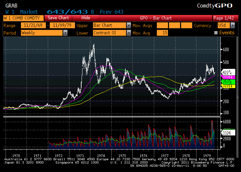Enable the Events checkbox
The height and width of the screenshot is (172, 241).
[x=216, y=33]
